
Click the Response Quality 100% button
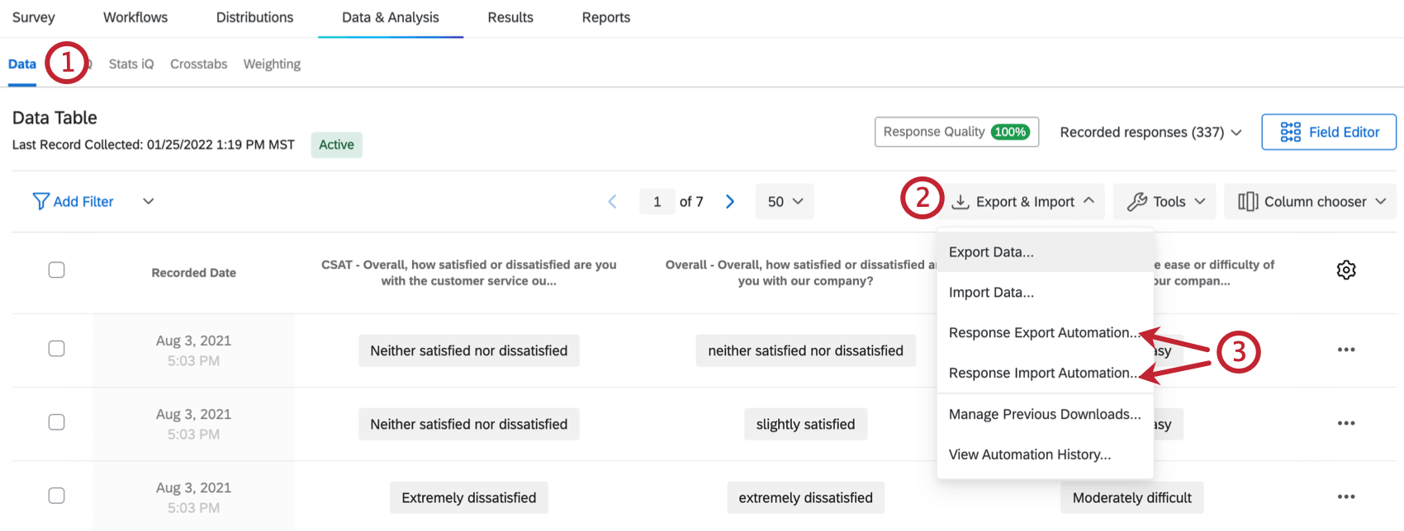[956, 132]
